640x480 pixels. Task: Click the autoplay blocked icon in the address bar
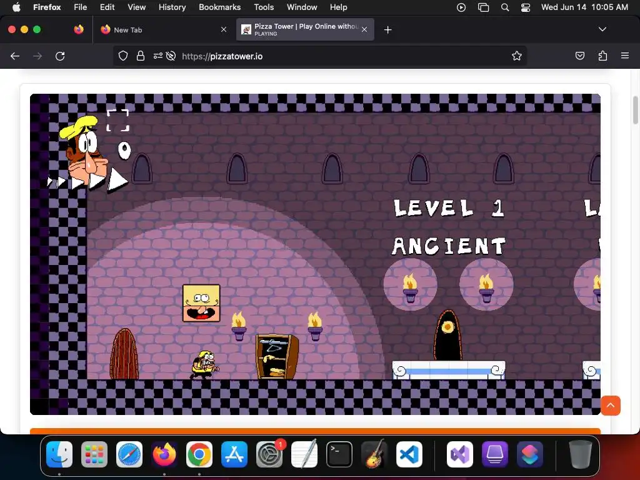(171, 56)
